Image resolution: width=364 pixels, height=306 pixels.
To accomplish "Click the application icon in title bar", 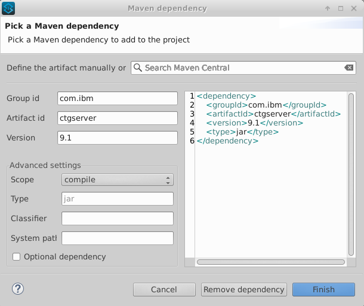I will [x=9, y=8].
